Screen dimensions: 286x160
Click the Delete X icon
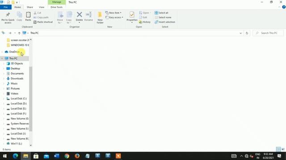click(x=80, y=15)
